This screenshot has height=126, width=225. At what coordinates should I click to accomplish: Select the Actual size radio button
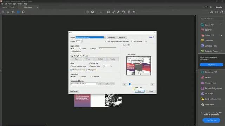pyautogui.click(x=90, y=63)
